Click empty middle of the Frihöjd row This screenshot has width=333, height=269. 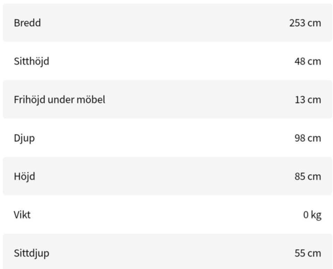point(194,100)
